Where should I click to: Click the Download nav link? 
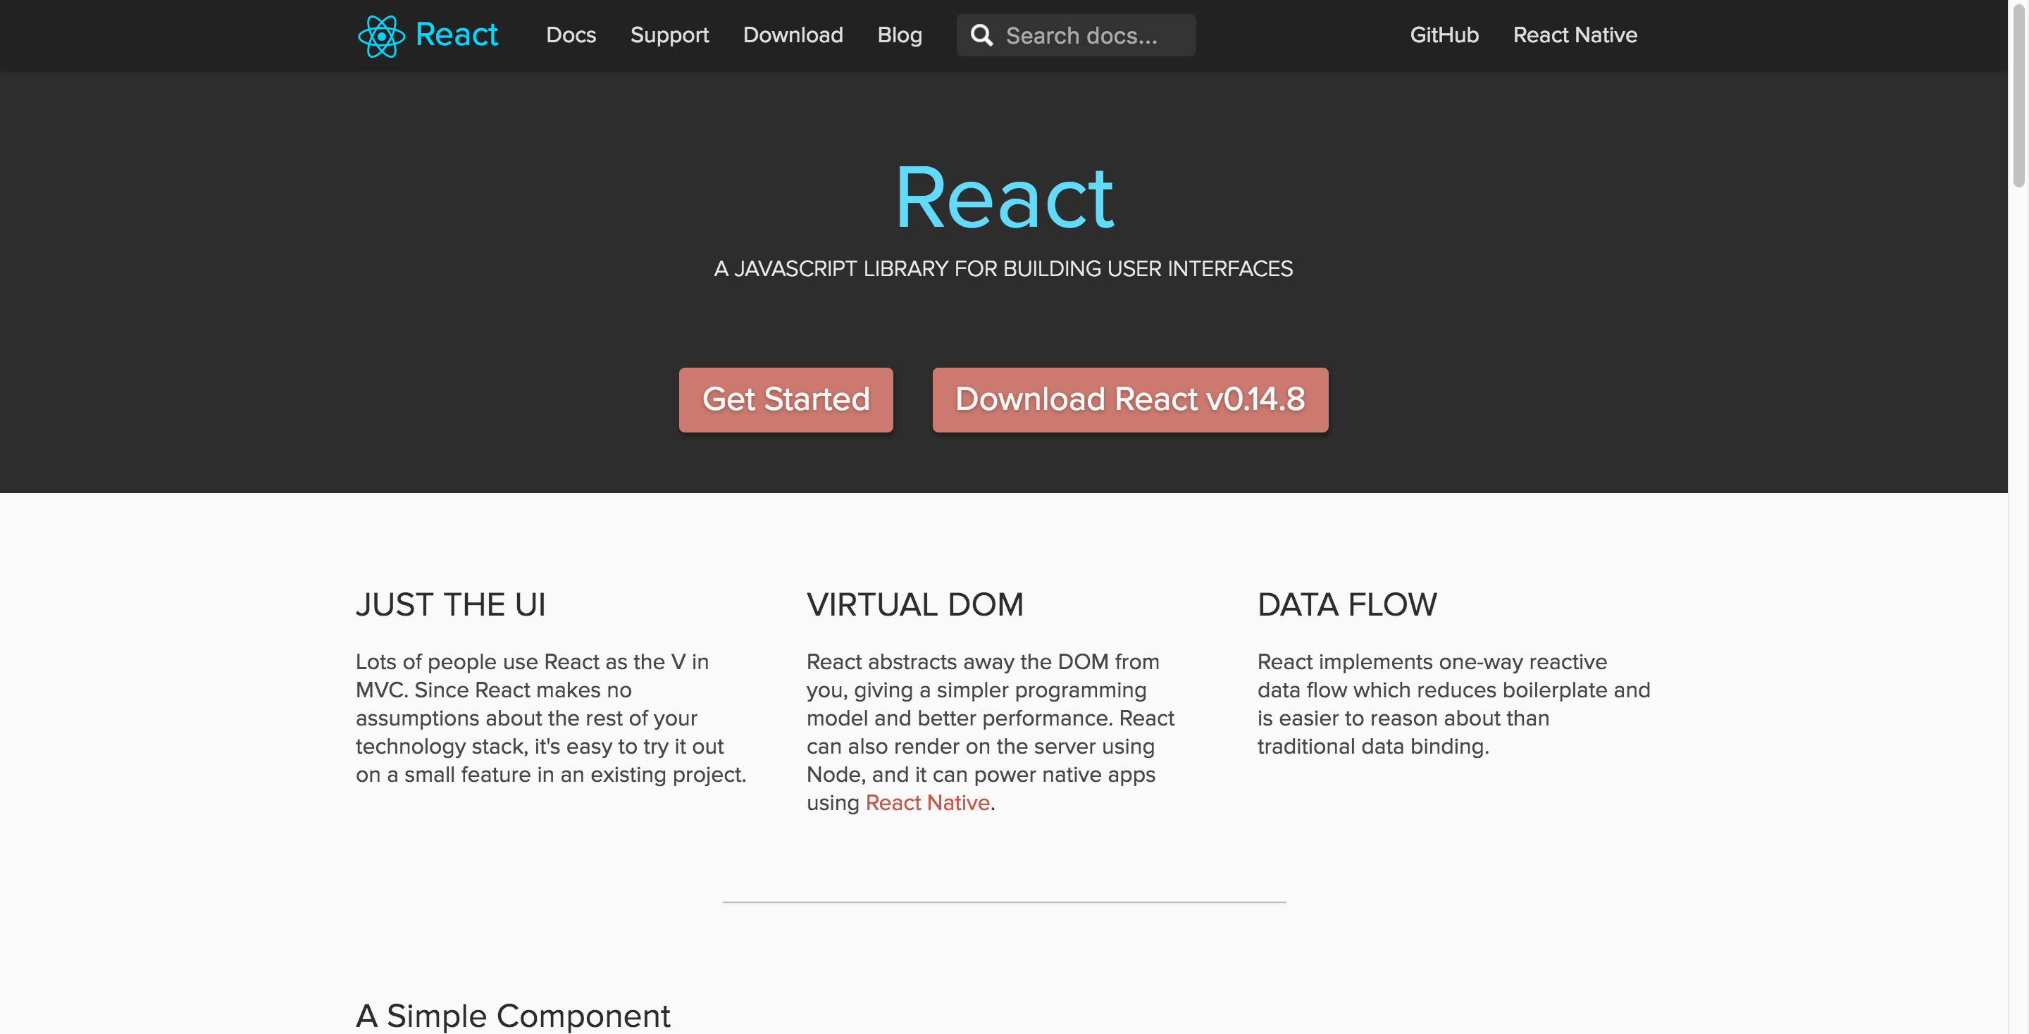(793, 35)
